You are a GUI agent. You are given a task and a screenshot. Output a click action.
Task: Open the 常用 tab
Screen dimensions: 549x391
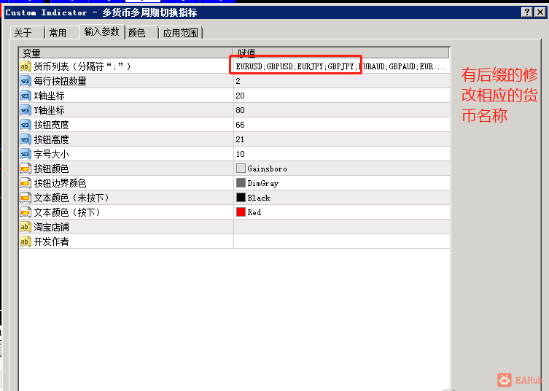click(x=62, y=33)
